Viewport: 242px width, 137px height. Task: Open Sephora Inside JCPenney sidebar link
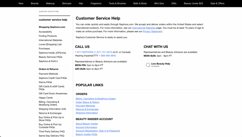point(52,53)
